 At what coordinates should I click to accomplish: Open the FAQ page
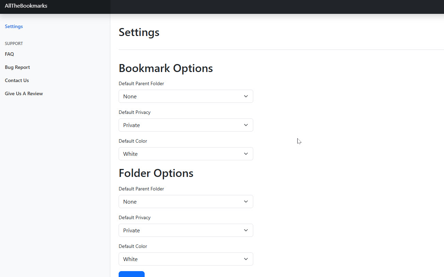9,54
